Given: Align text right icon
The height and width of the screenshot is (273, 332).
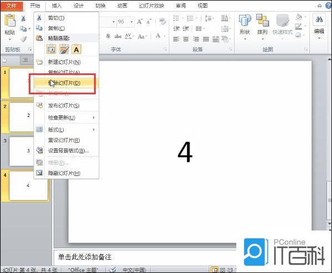Looking at the screenshot, I should coord(196,39).
